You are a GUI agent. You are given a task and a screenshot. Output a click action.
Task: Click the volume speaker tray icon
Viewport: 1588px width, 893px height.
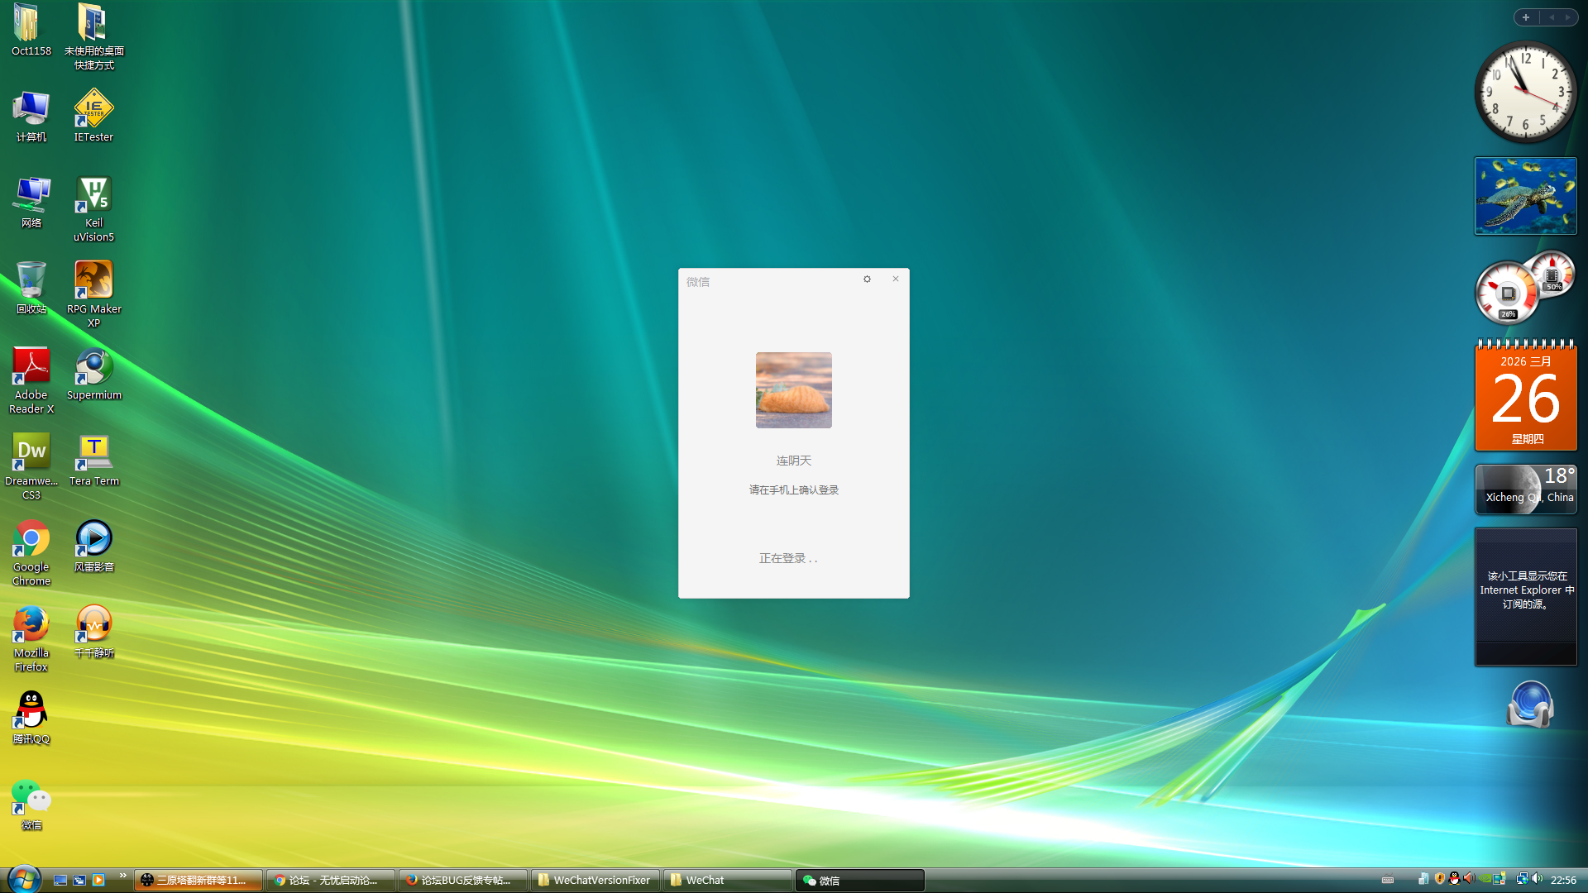(x=1537, y=879)
